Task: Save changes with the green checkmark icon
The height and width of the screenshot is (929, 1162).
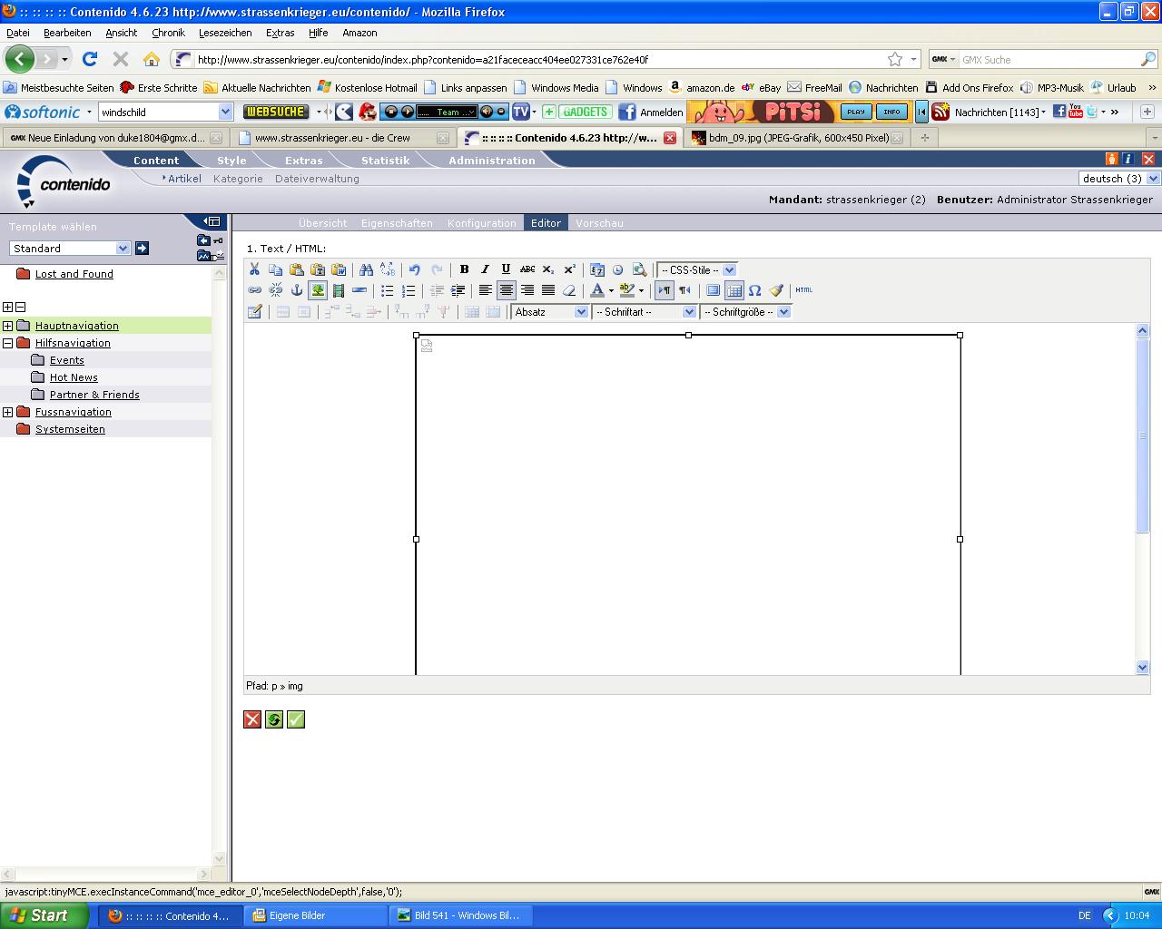Action: coord(296,719)
